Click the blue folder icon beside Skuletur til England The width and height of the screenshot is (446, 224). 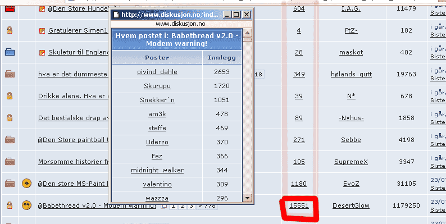click(10, 52)
